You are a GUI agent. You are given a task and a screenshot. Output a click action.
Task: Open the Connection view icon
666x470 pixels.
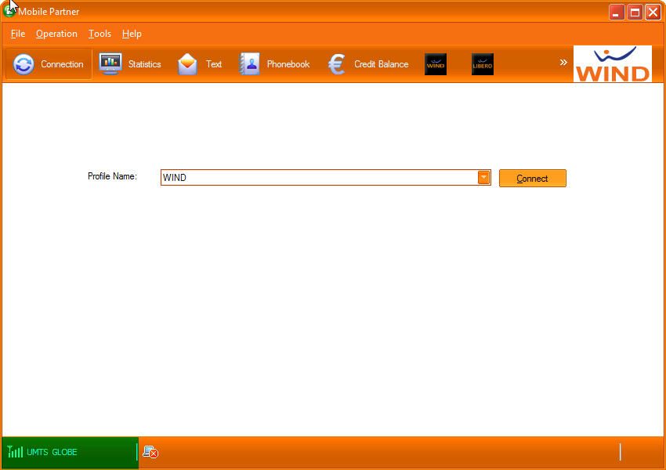tap(24, 64)
